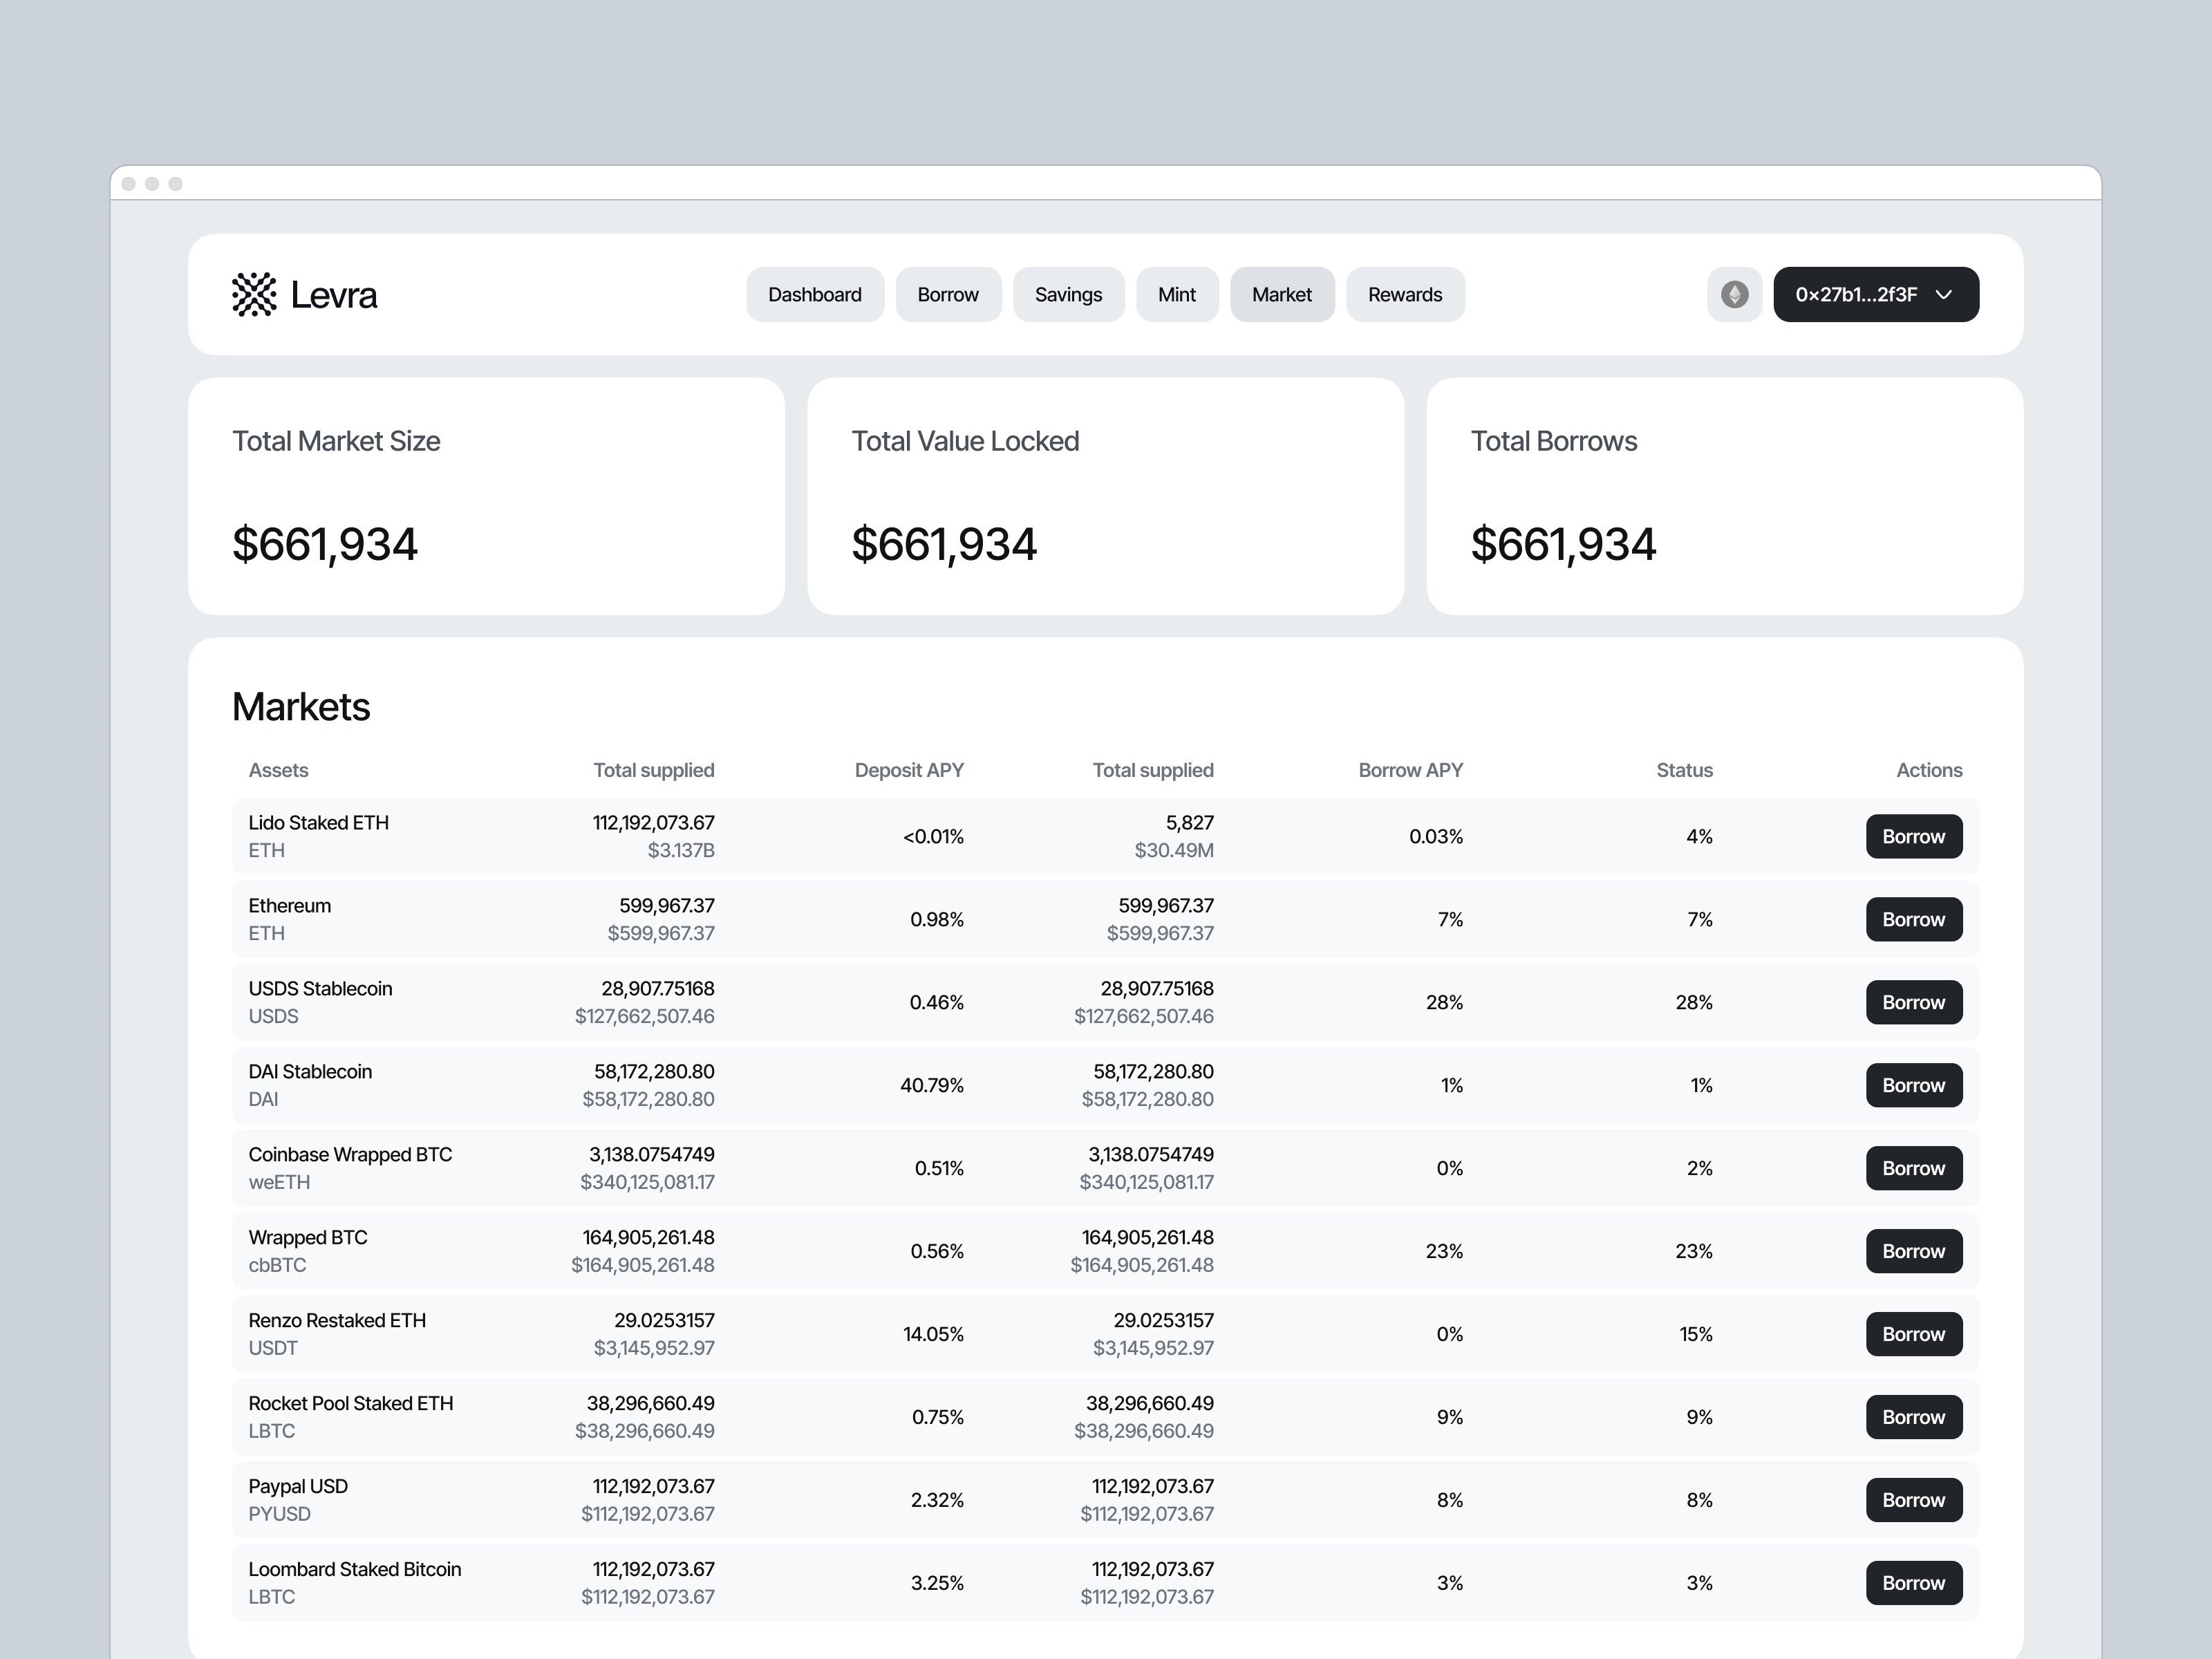Click Borrow for Lido Staked ETH
Image resolution: width=2212 pixels, height=1659 pixels.
(x=1913, y=836)
